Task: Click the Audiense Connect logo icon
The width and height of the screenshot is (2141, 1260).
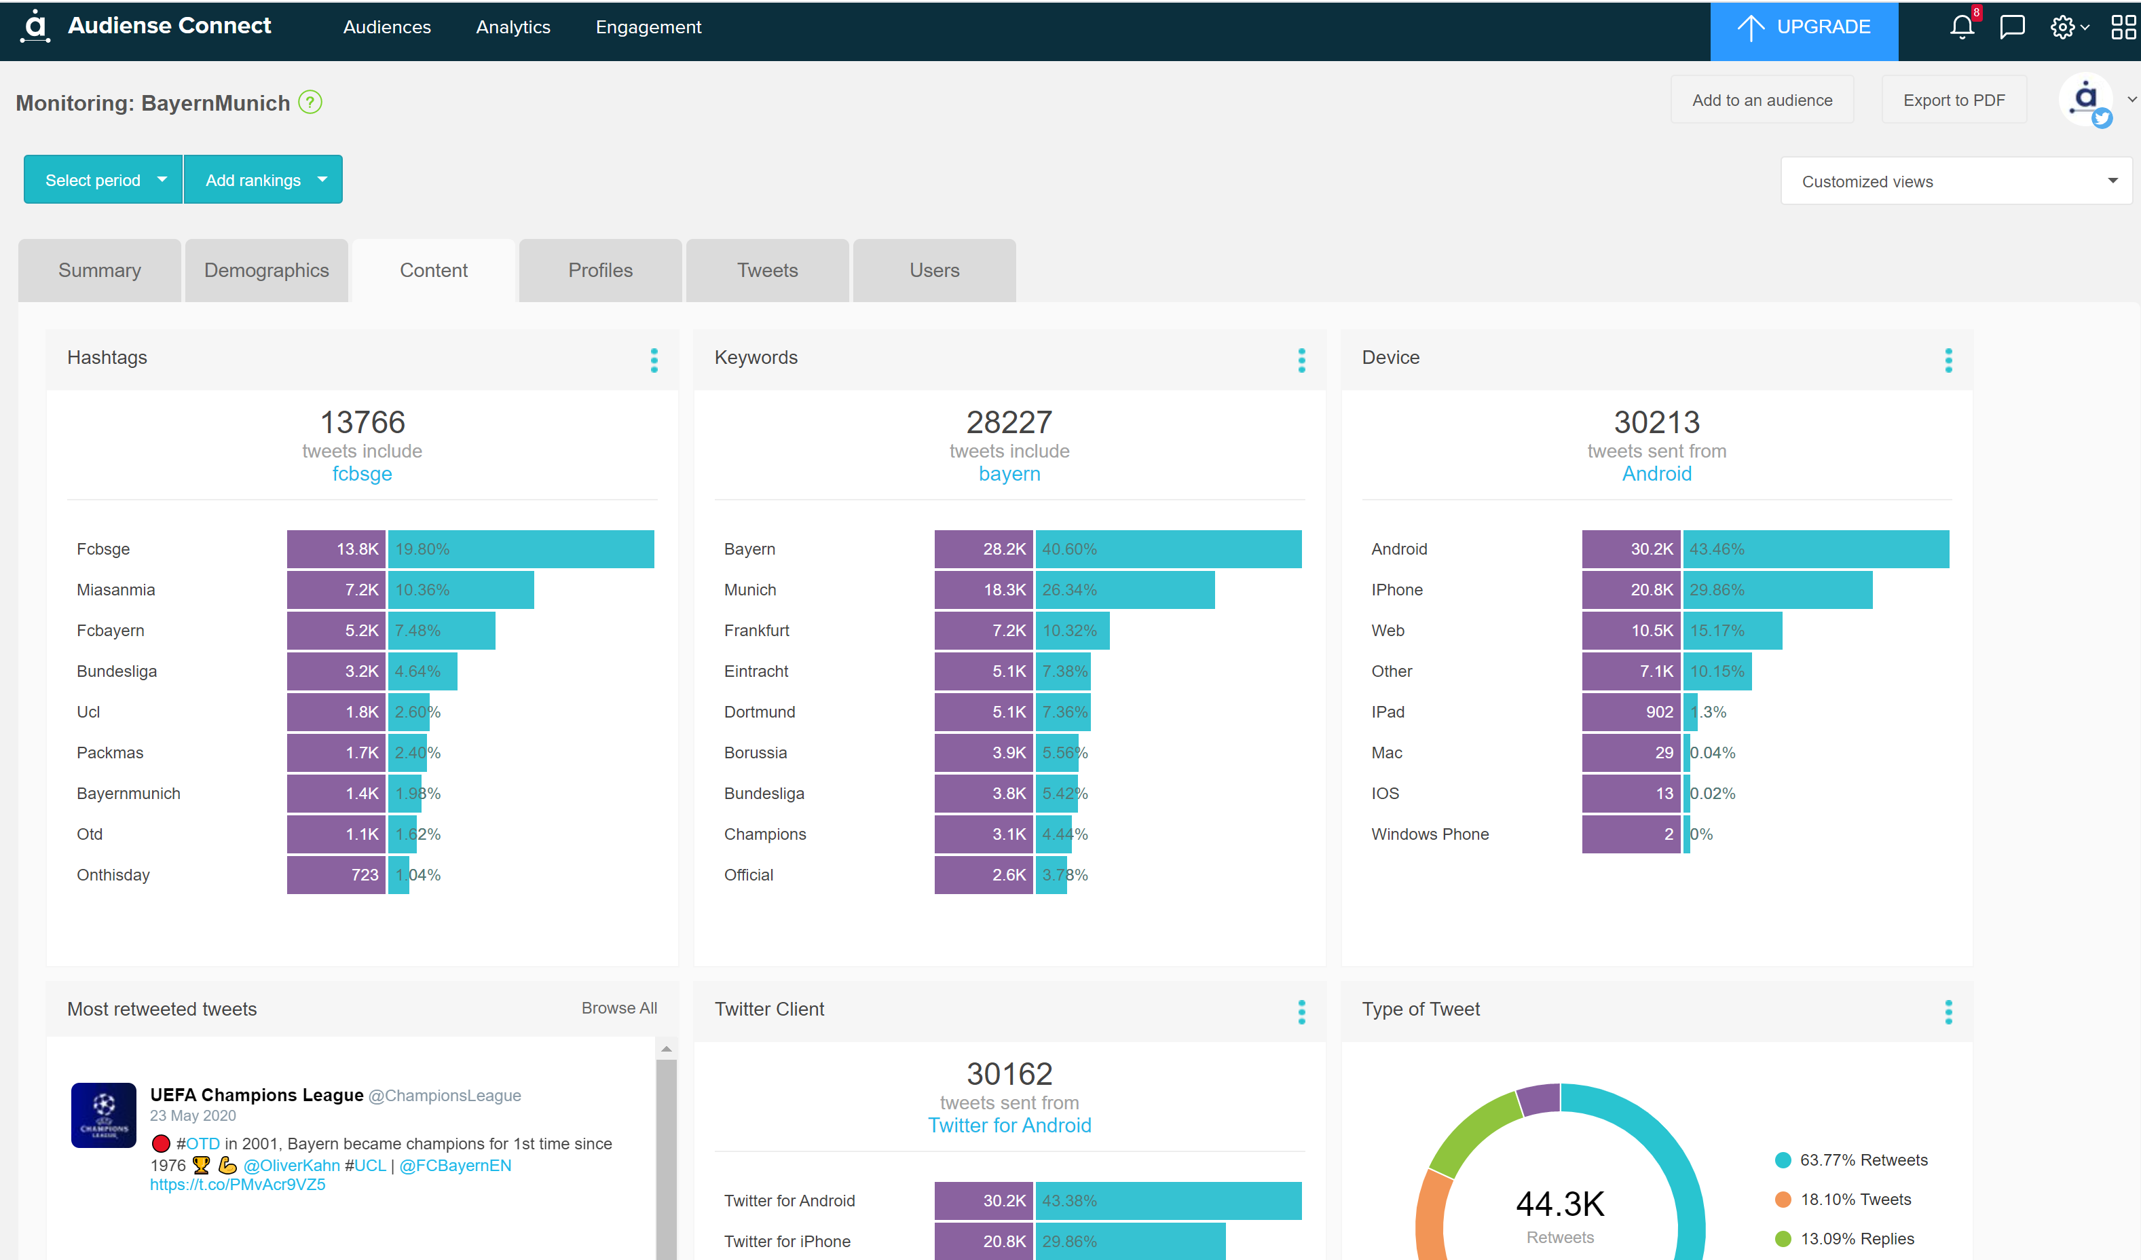Action: click(x=35, y=26)
